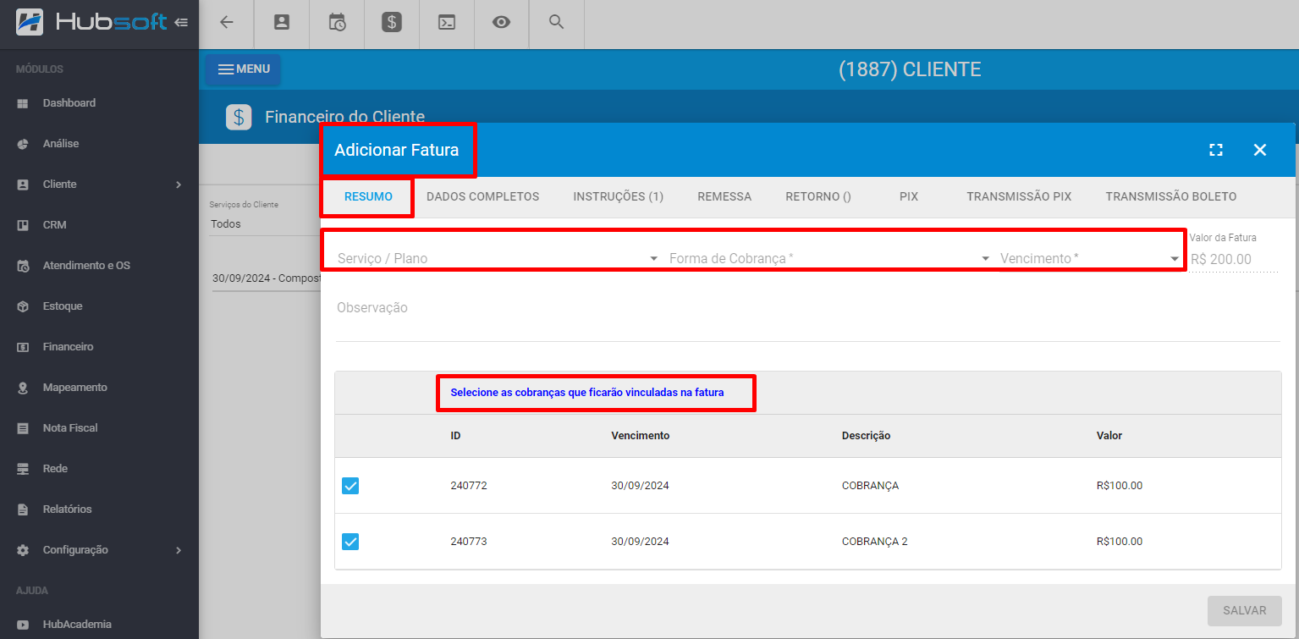Click the Mapeamento pin icon
The height and width of the screenshot is (639, 1299).
[x=23, y=388]
